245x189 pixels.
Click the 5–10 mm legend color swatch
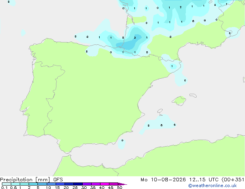pos(42,184)
